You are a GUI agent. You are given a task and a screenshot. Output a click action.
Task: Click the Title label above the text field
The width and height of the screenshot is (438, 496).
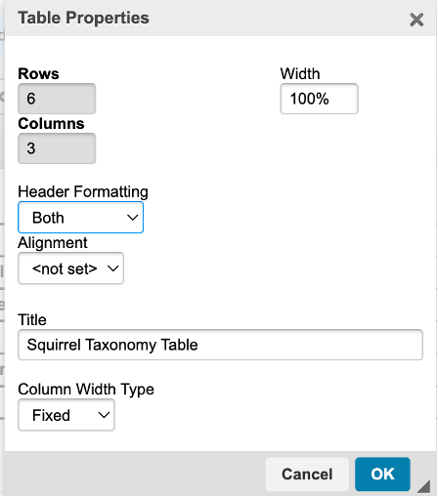pos(32,319)
